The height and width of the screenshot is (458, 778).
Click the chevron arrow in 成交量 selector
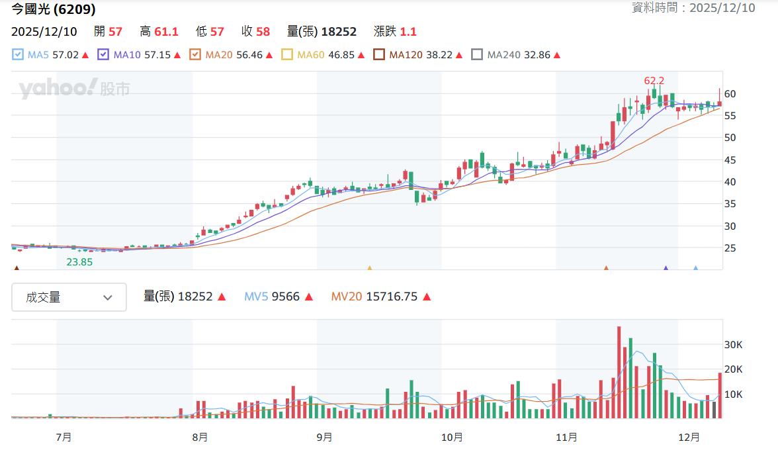click(108, 298)
